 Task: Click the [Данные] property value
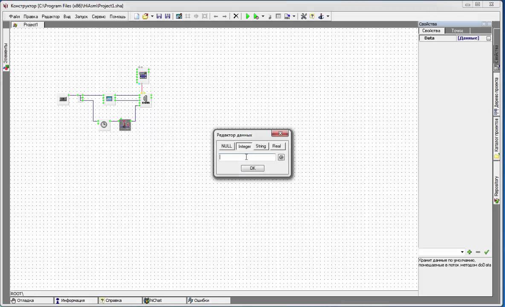pyautogui.click(x=468, y=38)
